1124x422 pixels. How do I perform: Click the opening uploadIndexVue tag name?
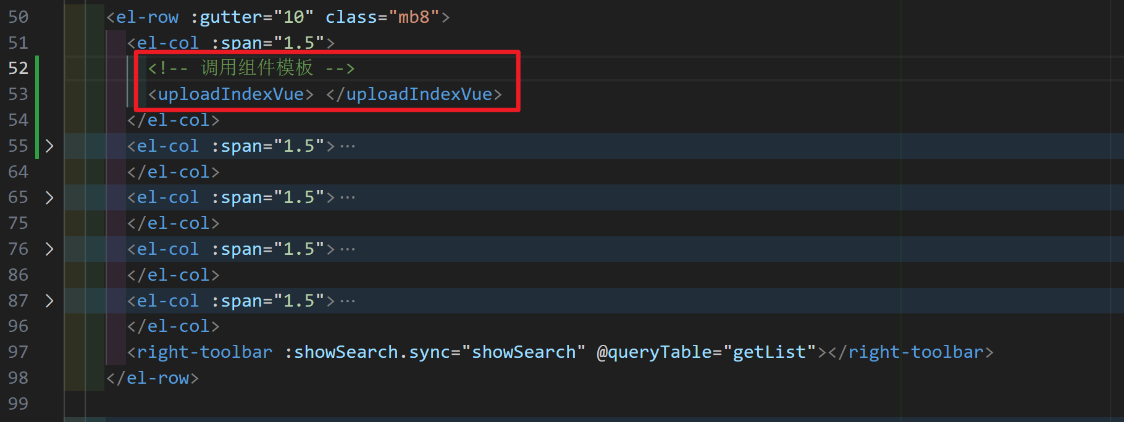231,94
